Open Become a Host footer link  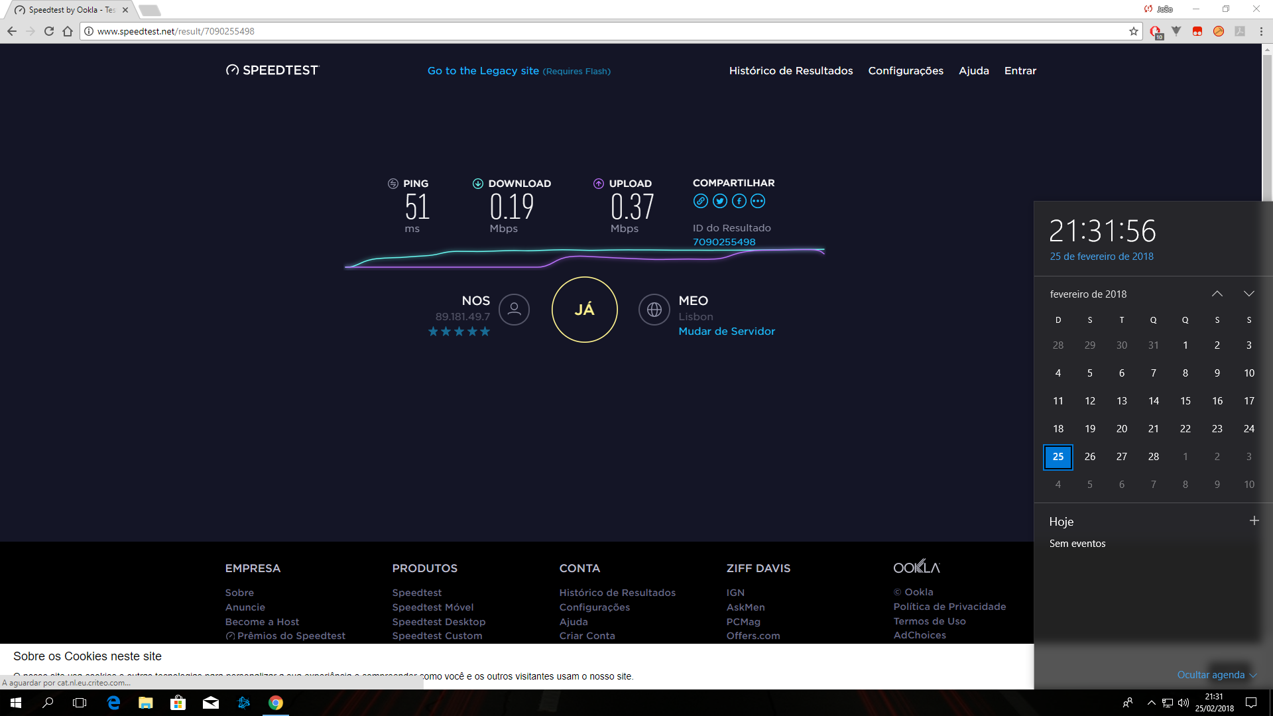click(262, 622)
